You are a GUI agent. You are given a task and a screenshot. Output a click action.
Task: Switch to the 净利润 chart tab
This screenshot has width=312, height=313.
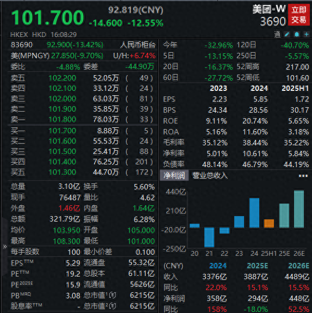(x=174, y=175)
